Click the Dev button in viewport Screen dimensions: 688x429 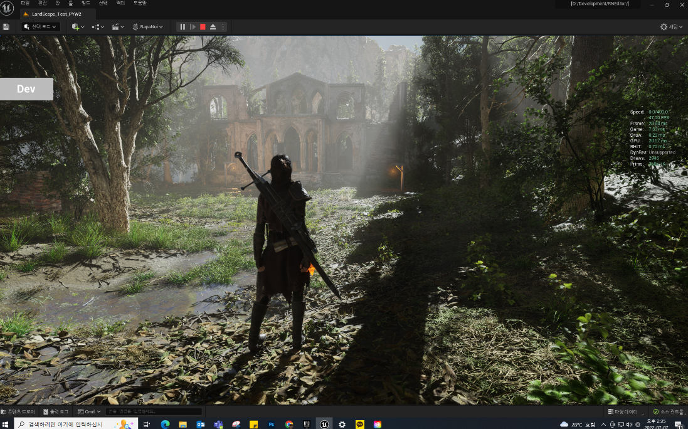pos(26,89)
